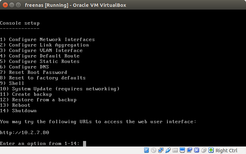
Task: Click the http://10.2.7.80 URL text
Action: 25,133
